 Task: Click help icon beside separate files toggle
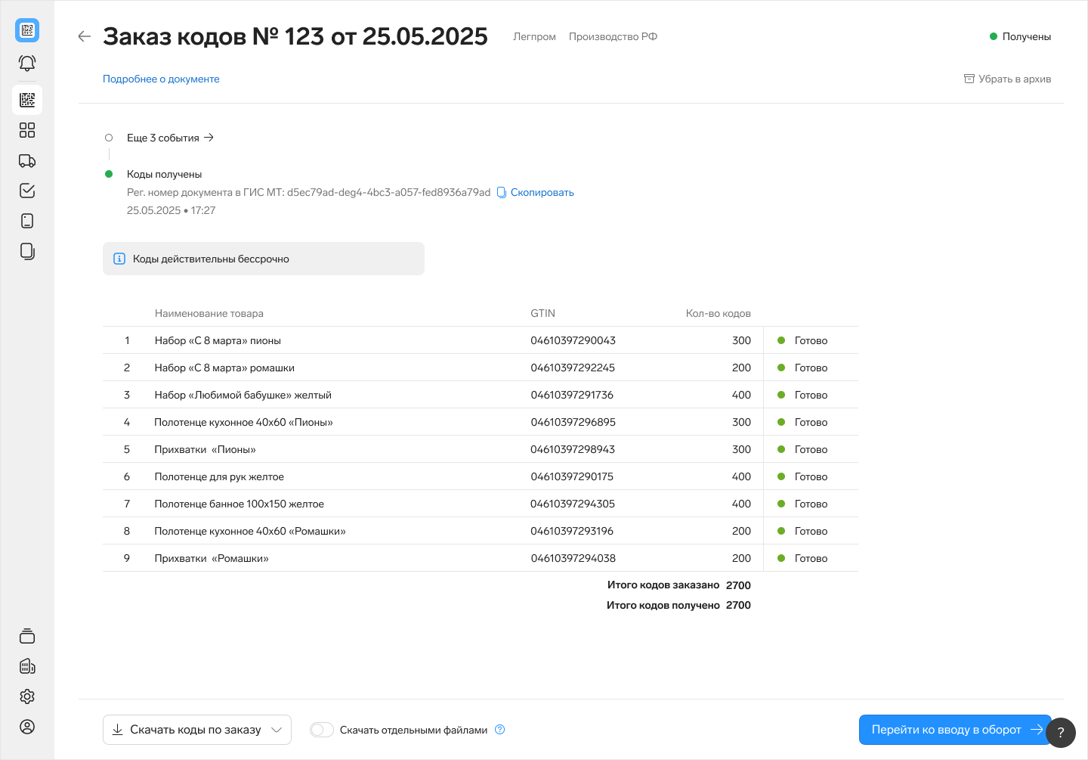point(499,730)
